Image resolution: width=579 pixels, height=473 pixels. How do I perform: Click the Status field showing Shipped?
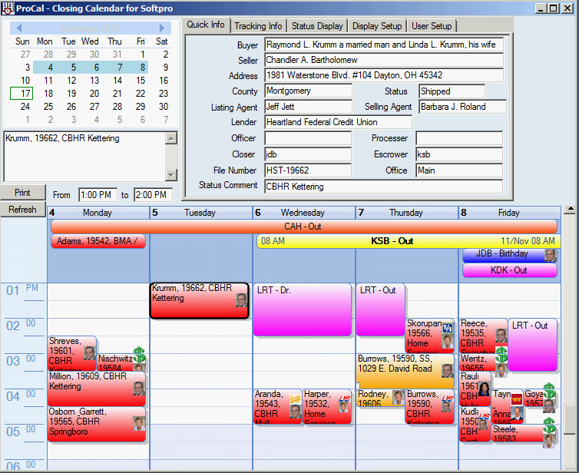click(x=452, y=91)
